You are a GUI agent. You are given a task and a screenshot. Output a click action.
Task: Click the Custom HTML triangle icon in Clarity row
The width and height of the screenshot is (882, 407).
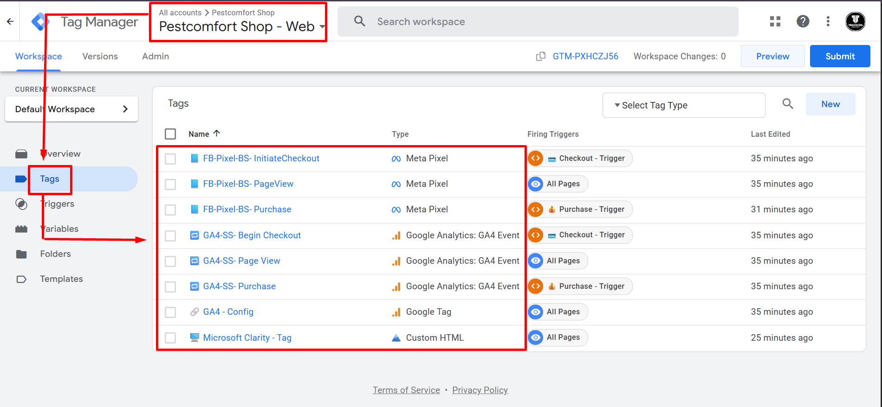pyautogui.click(x=396, y=338)
